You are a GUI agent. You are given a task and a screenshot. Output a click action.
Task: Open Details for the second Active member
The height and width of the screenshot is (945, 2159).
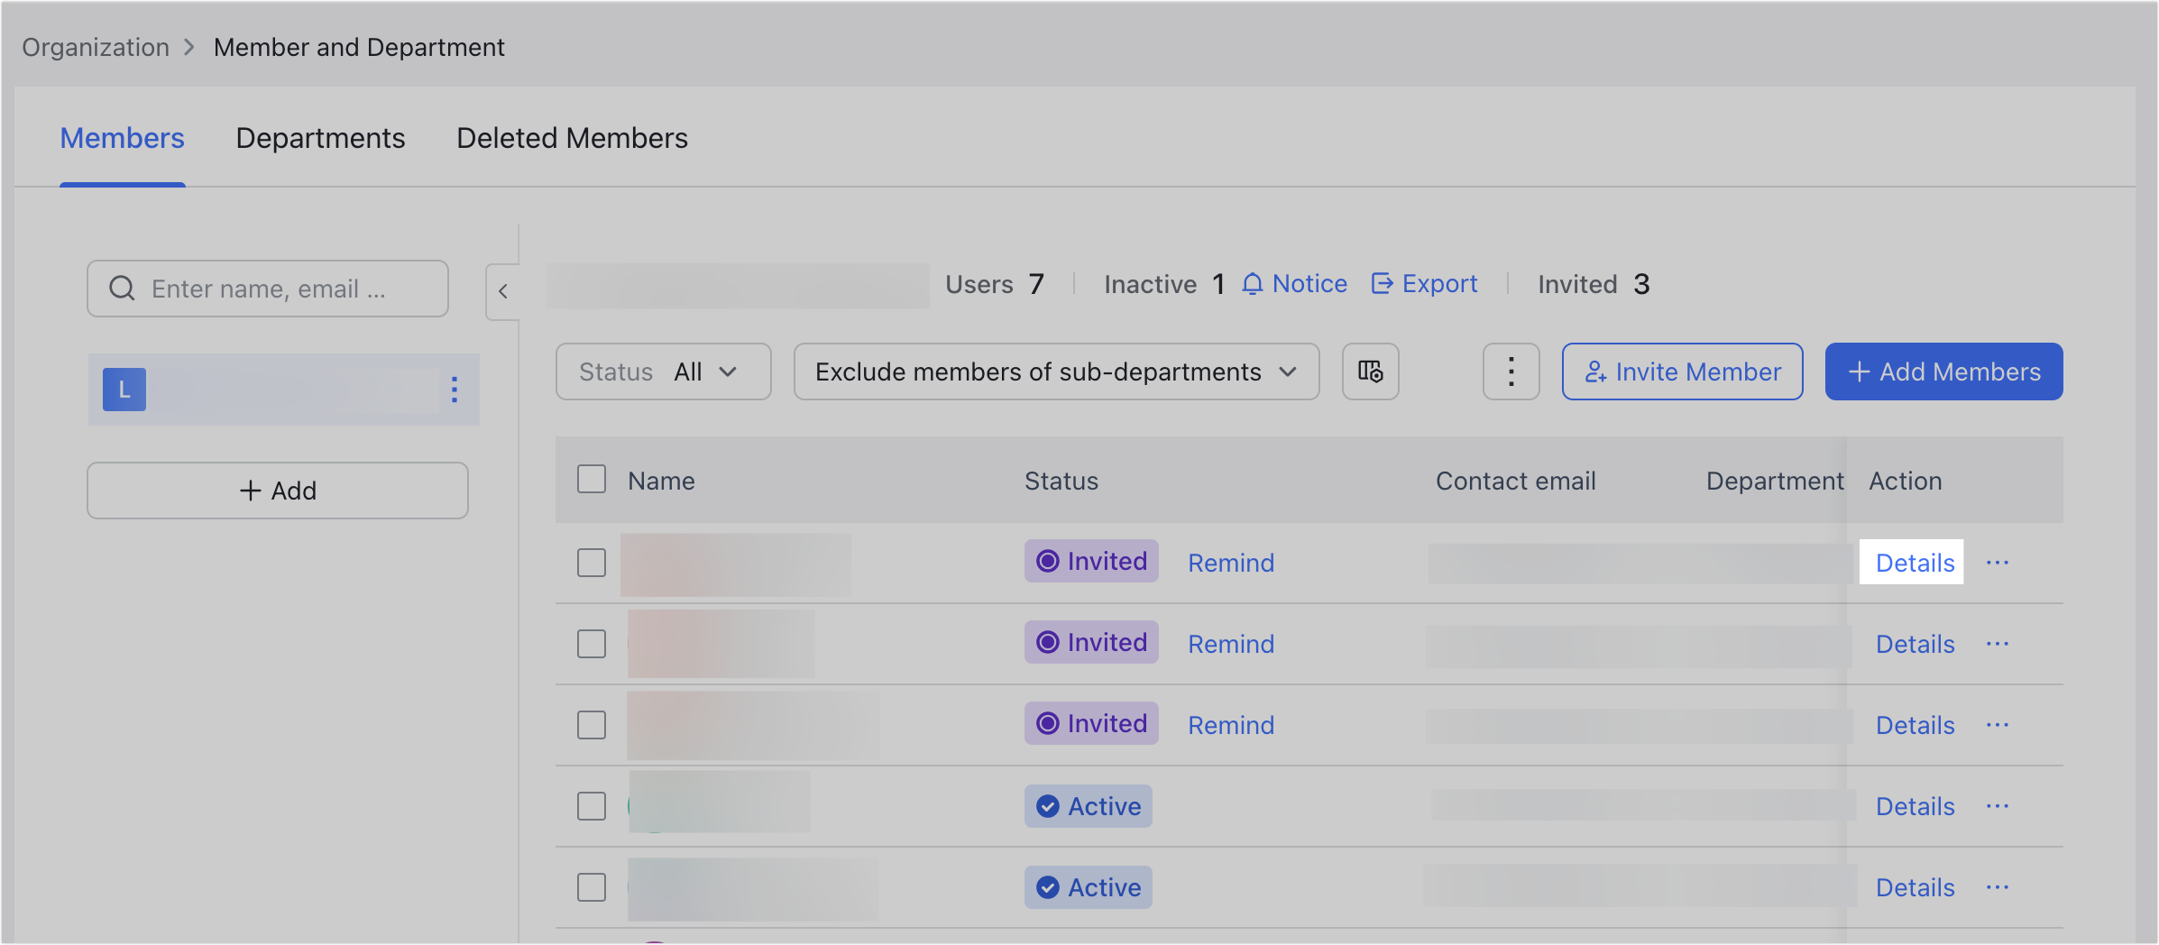pos(1915,887)
